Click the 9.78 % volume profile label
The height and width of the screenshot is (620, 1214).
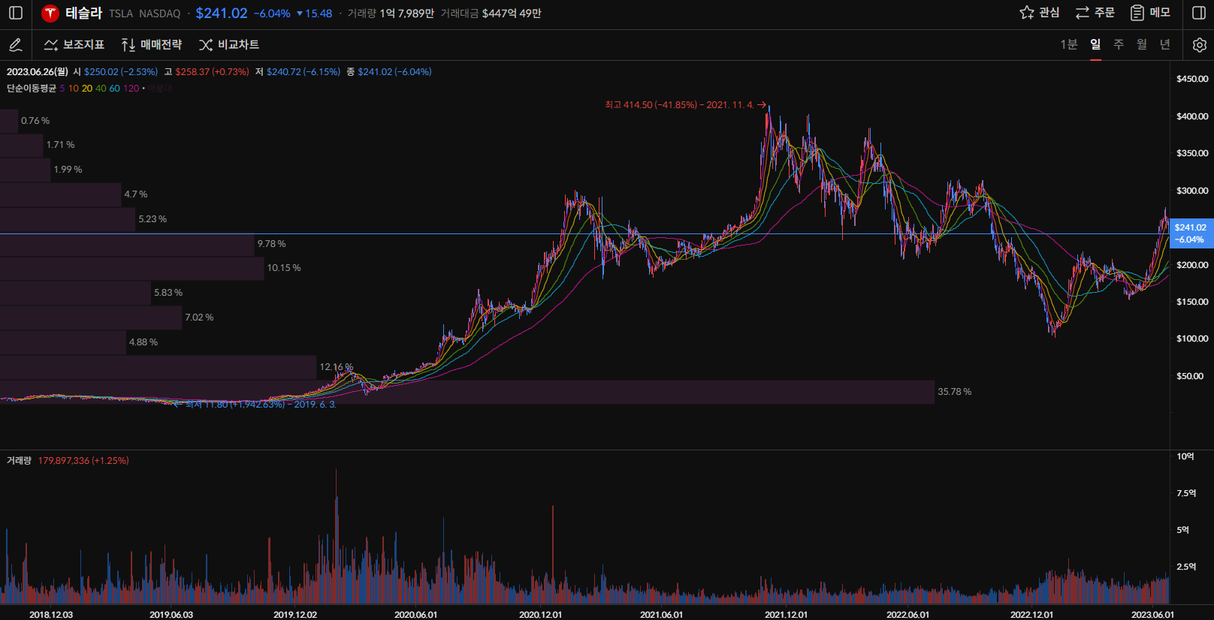point(272,244)
